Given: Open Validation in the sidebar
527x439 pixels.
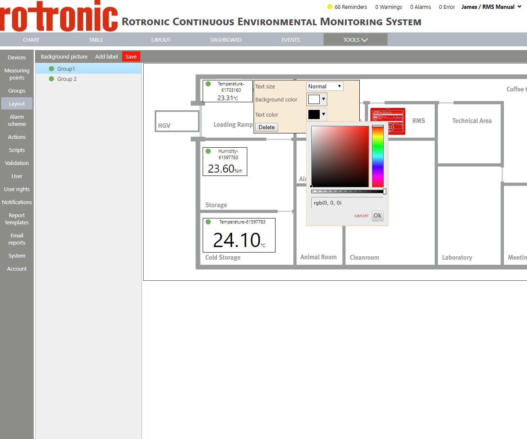Looking at the screenshot, I should coord(17,163).
